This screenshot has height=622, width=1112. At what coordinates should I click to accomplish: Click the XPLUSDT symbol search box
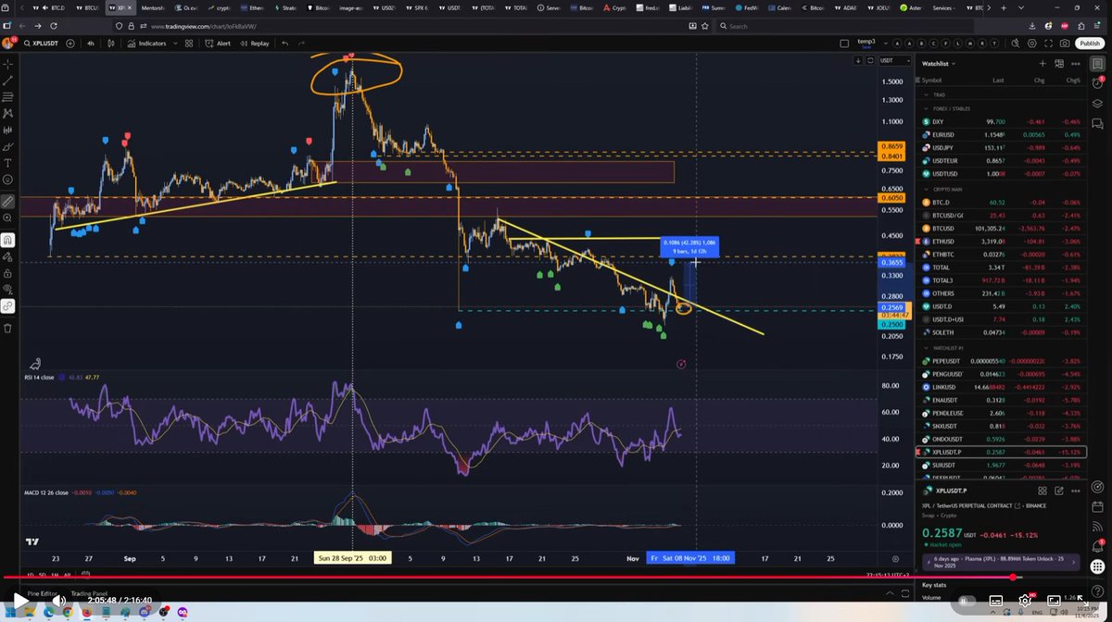pyautogui.click(x=41, y=44)
